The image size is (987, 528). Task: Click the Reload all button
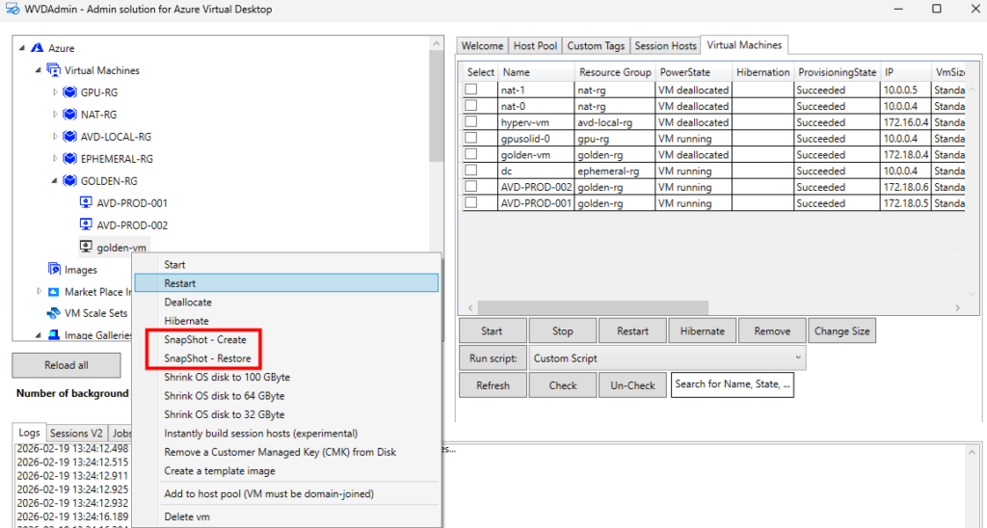tap(67, 365)
